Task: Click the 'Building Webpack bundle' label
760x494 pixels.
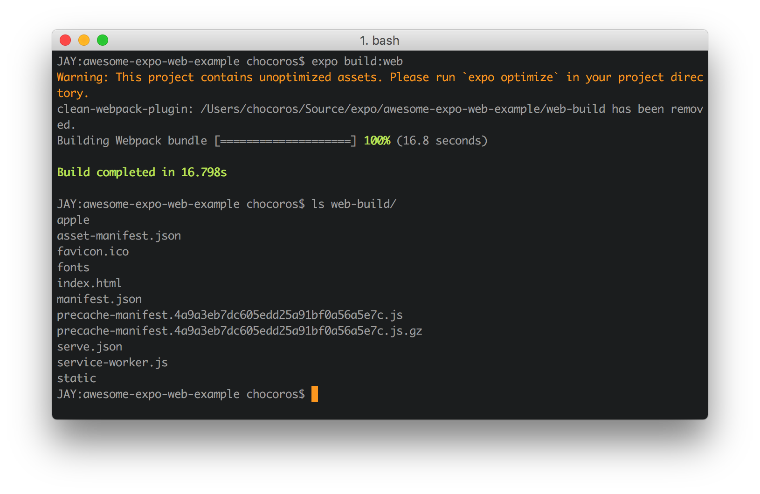Action: coord(132,141)
